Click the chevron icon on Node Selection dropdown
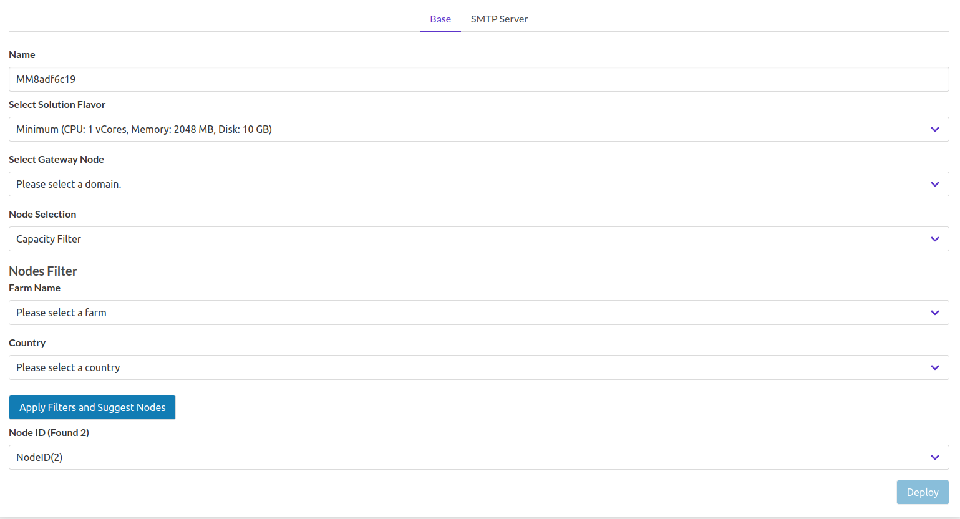The width and height of the screenshot is (960, 519). pos(934,239)
